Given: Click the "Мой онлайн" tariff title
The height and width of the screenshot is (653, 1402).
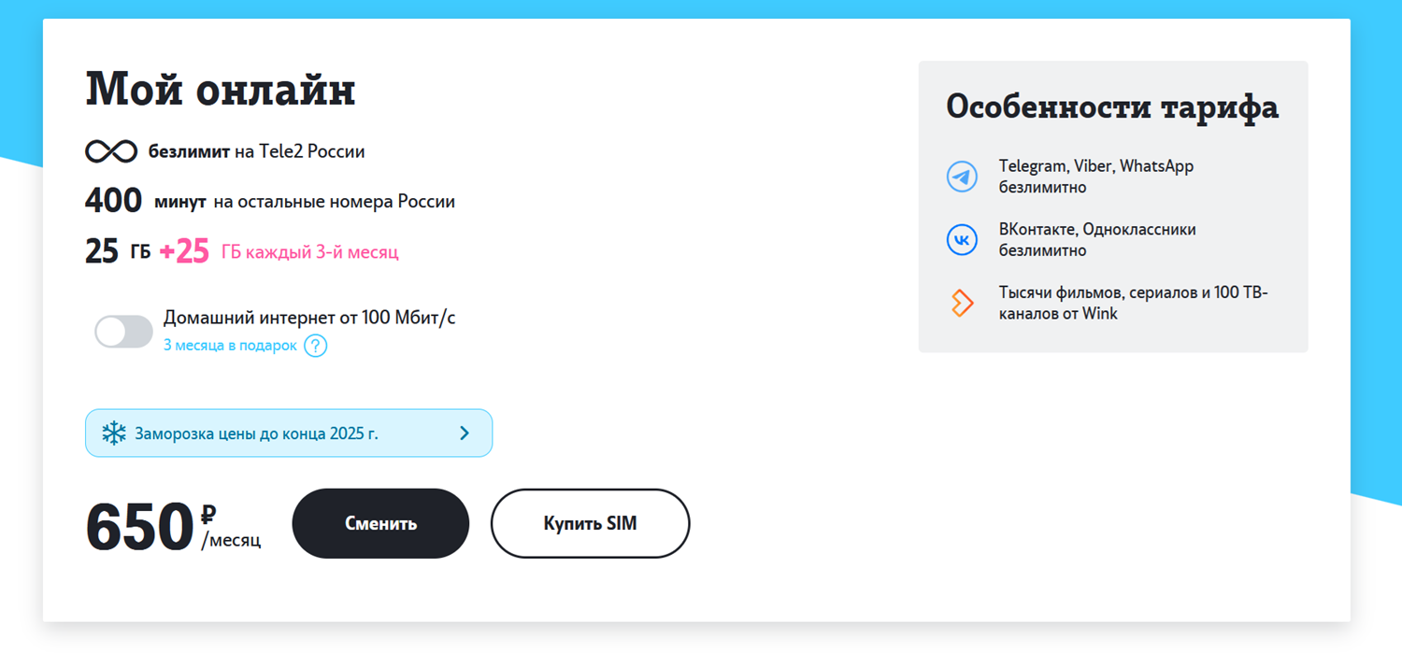Looking at the screenshot, I should pyautogui.click(x=221, y=91).
